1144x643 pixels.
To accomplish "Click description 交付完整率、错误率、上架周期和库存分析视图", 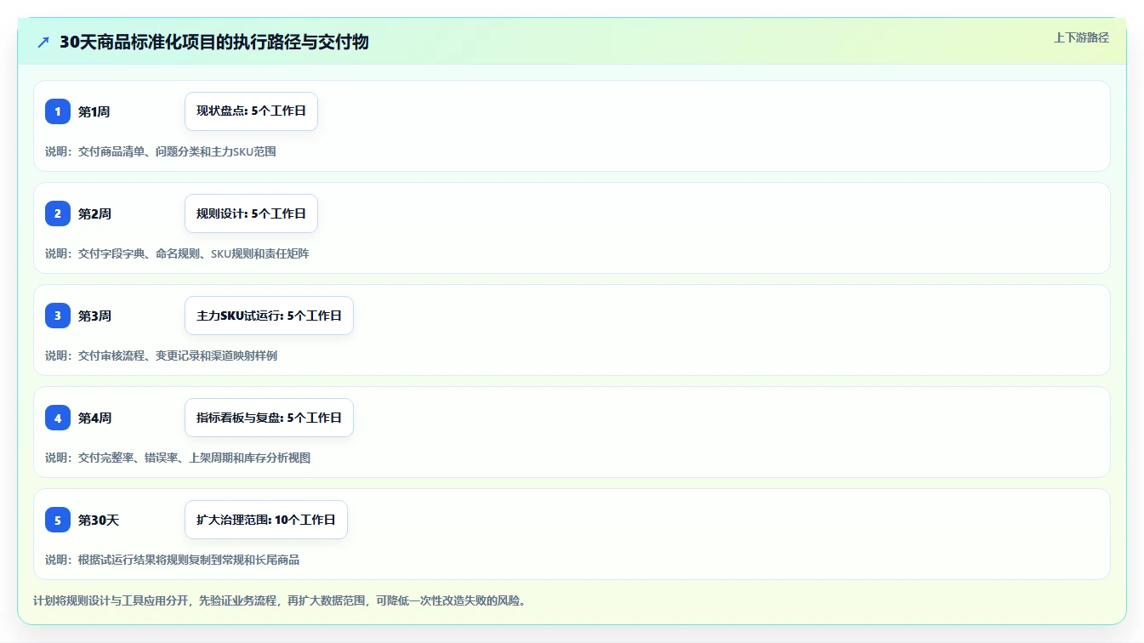I will tap(194, 458).
